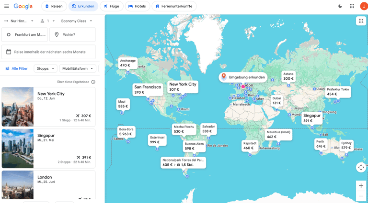This screenshot has height=203, width=368.
Task: Click the London thumbnail photo
Action: click(x=18, y=185)
